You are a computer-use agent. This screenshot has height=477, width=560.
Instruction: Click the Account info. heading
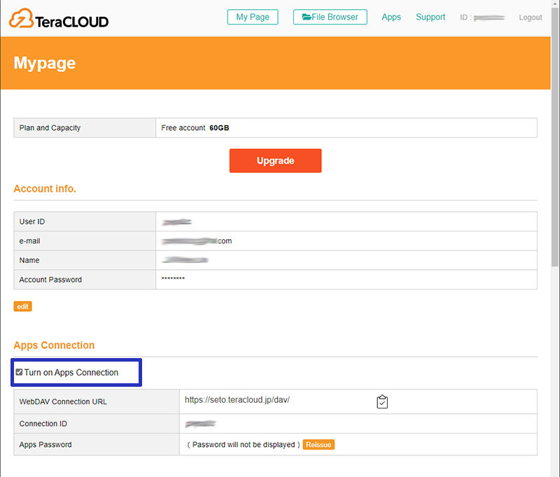pyautogui.click(x=45, y=188)
